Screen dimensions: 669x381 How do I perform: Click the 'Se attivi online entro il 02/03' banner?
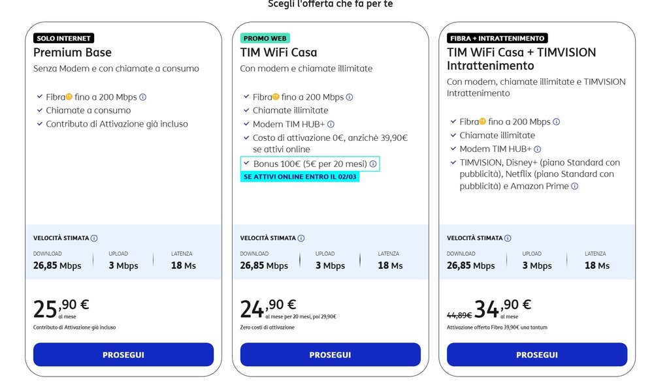[300, 177]
